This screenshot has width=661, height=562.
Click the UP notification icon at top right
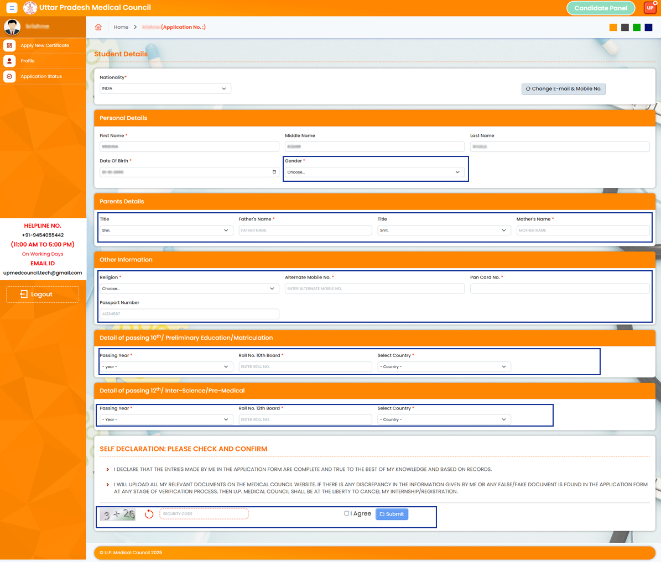(x=650, y=8)
